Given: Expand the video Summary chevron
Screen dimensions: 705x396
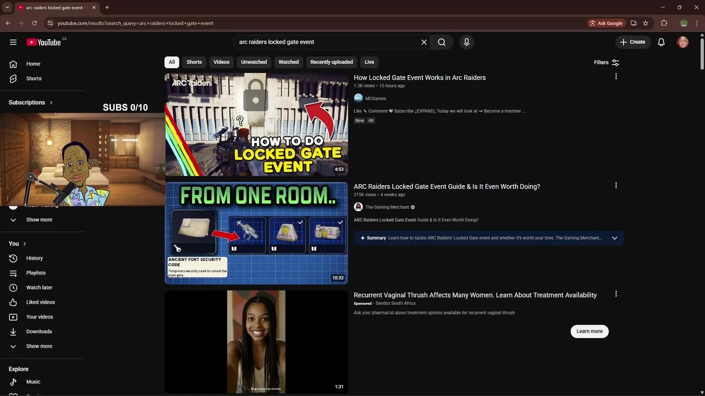Looking at the screenshot, I should point(615,238).
